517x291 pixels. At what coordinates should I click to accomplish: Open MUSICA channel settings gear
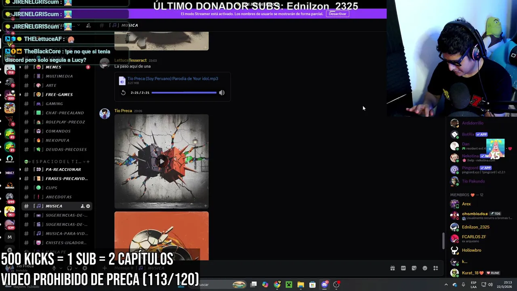click(x=88, y=206)
